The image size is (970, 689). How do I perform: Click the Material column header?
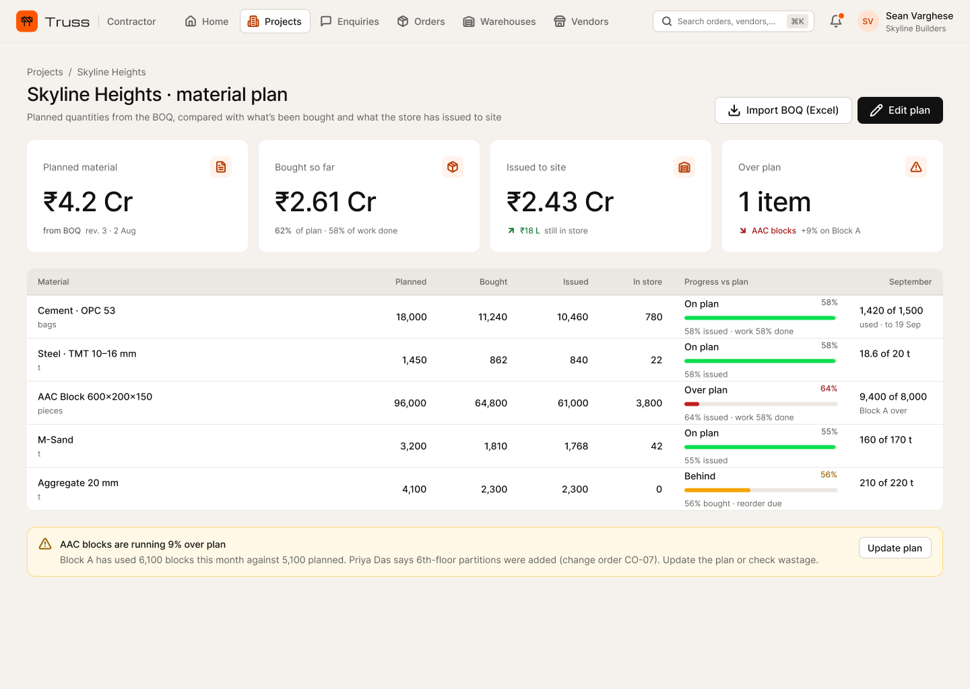53,282
